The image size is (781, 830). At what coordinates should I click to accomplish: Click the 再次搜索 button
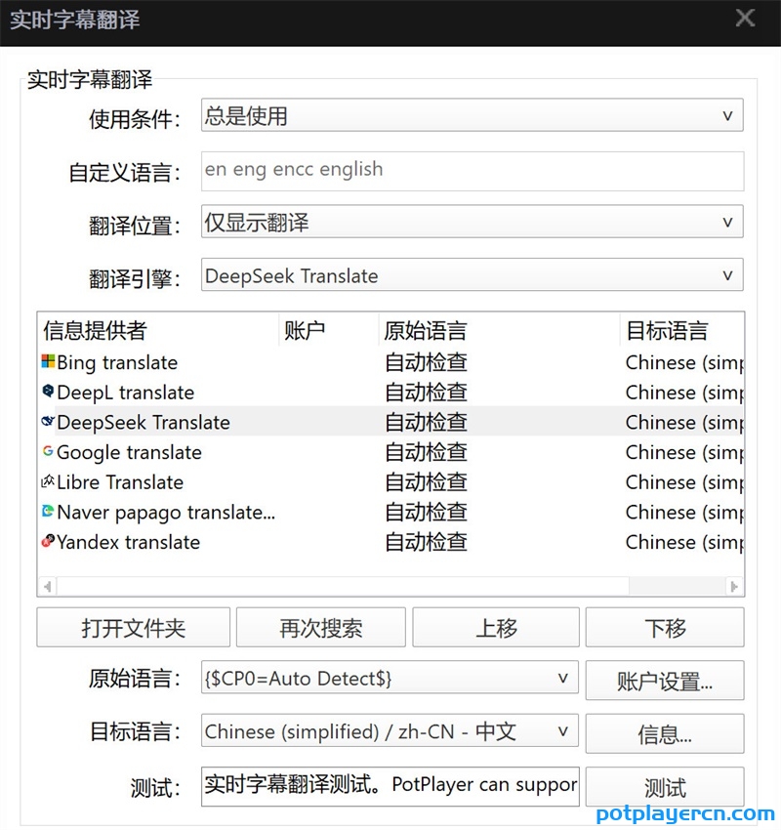click(320, 627)
